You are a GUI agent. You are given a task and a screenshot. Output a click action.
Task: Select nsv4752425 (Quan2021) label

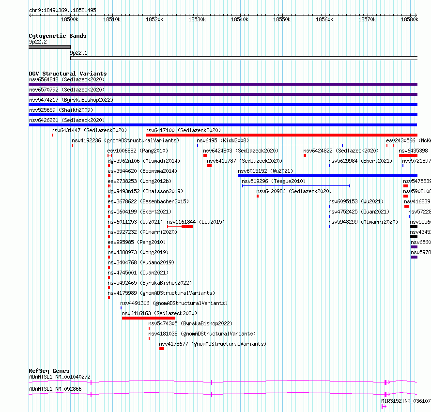[x=359, y=212]
